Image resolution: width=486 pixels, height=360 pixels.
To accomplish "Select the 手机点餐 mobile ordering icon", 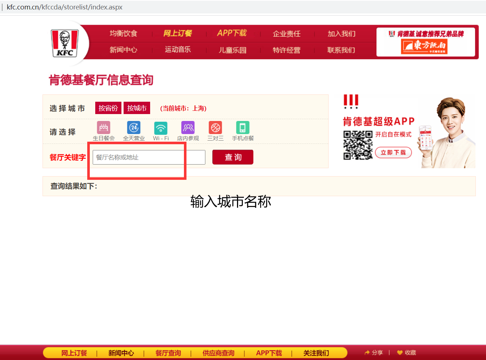I will coord(242,128).
